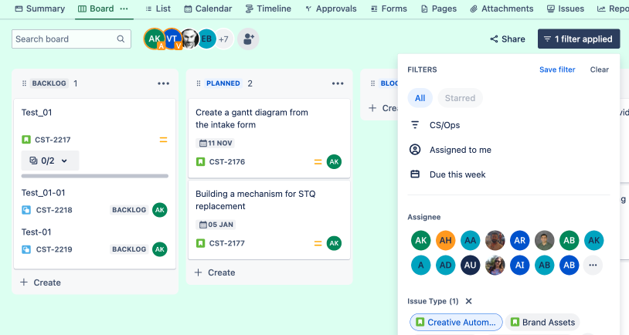
Task: Click BACKLOG status on CST-2219
Action: (129, 249)
